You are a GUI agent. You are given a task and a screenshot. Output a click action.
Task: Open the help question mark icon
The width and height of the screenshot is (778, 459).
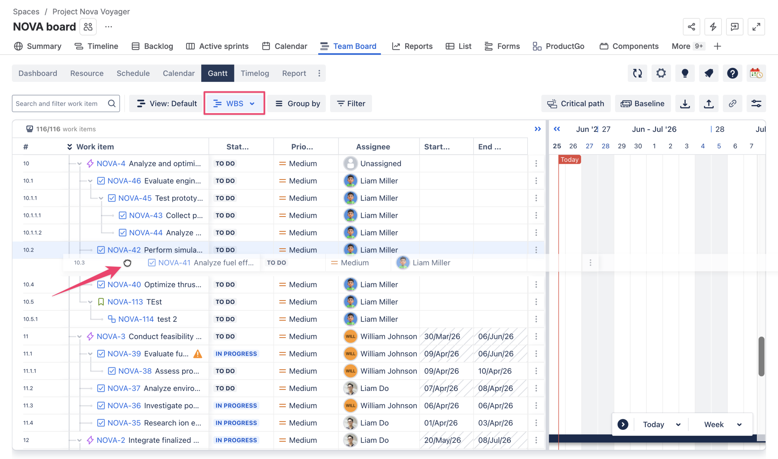(732, 73)
